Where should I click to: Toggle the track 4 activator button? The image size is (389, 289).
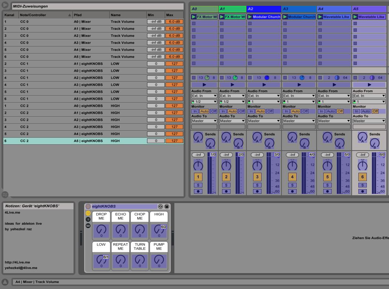point(292,177)
